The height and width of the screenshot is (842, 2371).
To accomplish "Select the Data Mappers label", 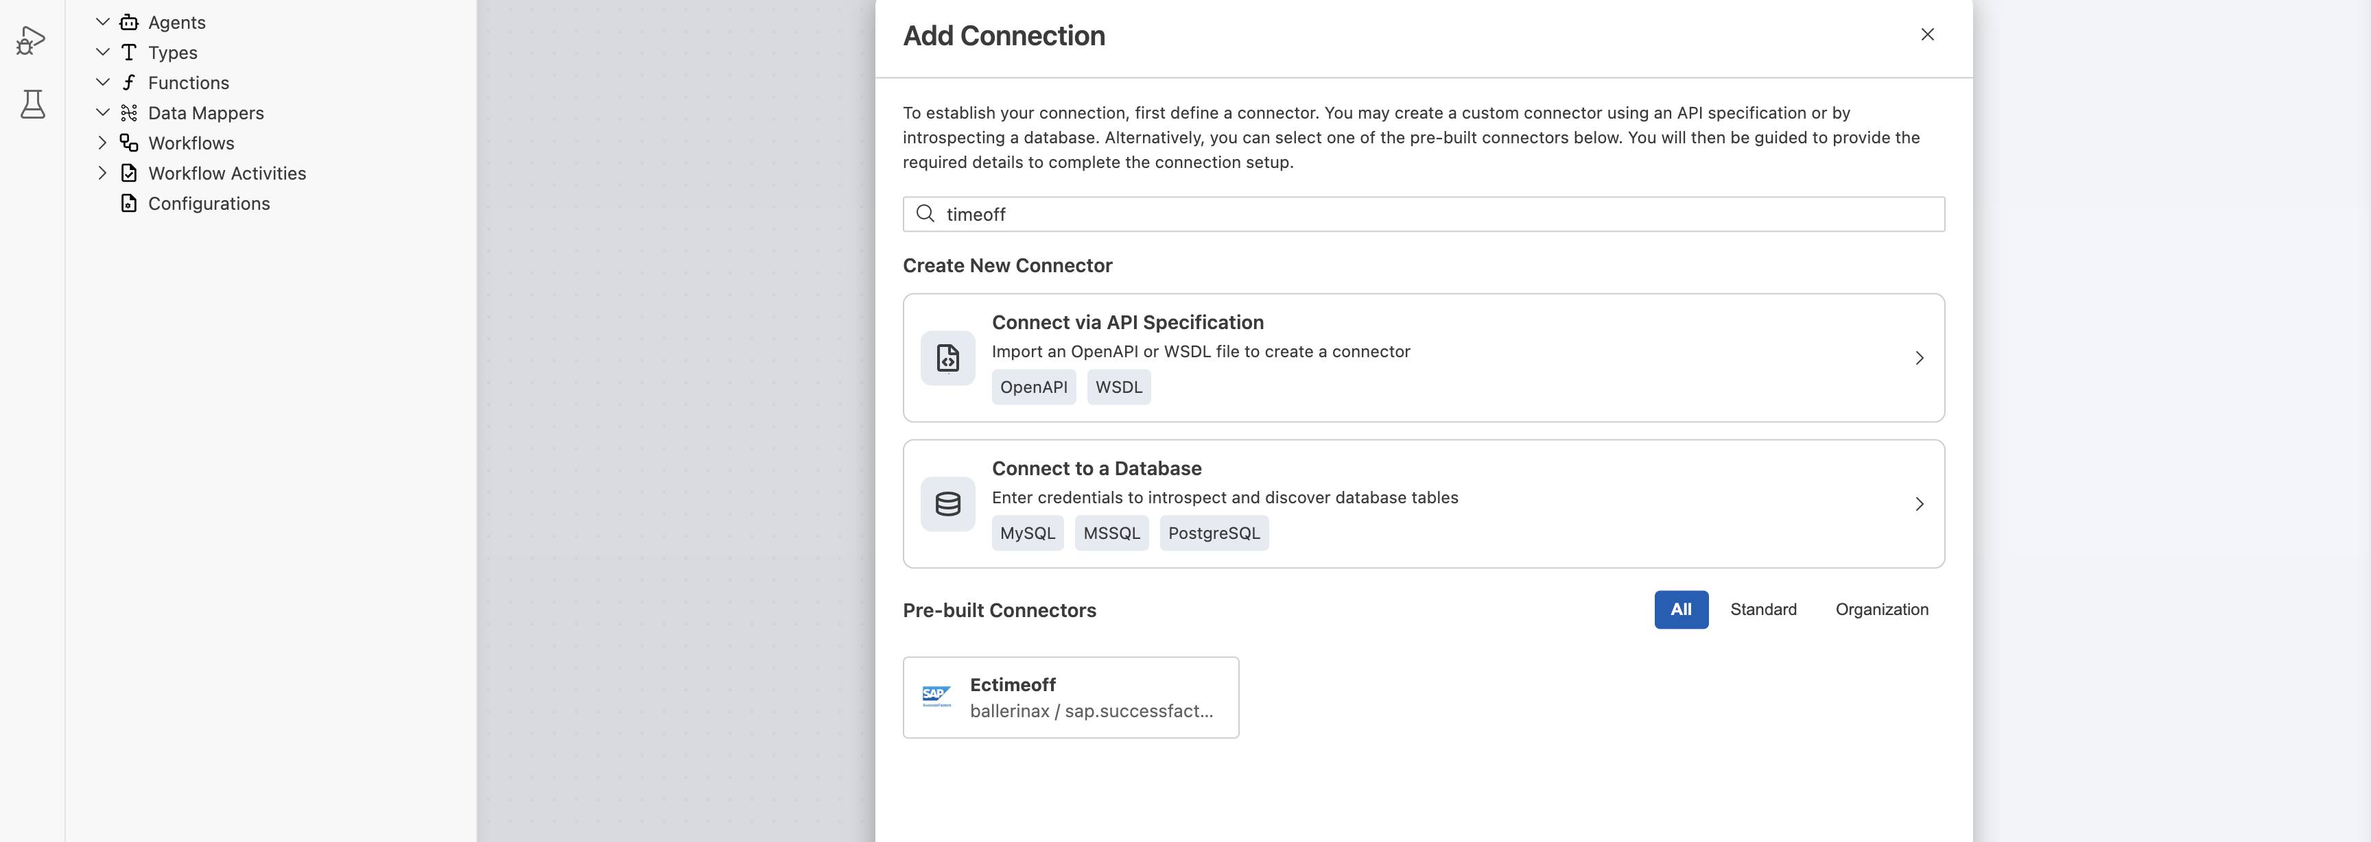I will pyautogui.click(x=205, y=112).
